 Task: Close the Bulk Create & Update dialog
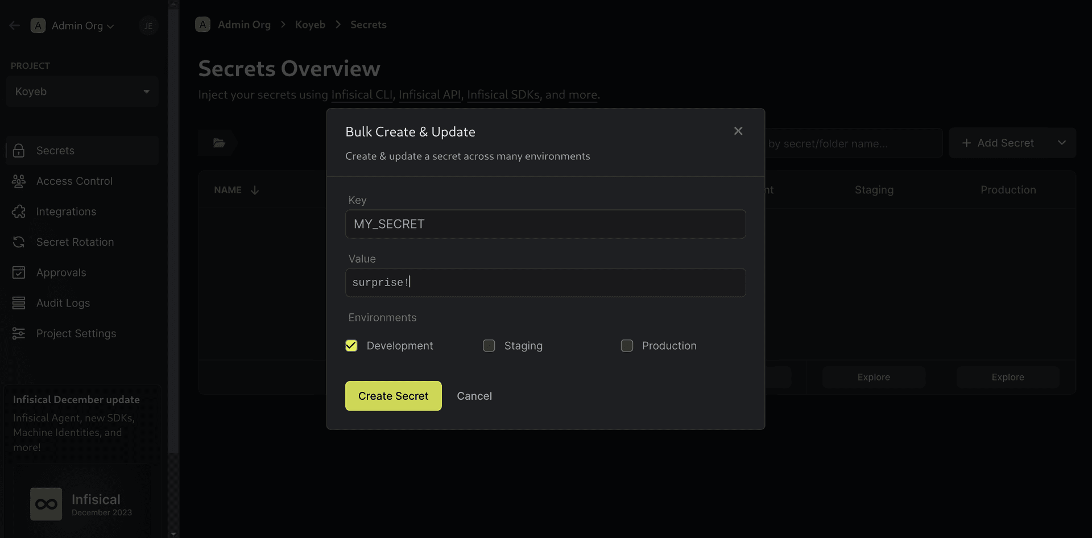coord(738,131)
